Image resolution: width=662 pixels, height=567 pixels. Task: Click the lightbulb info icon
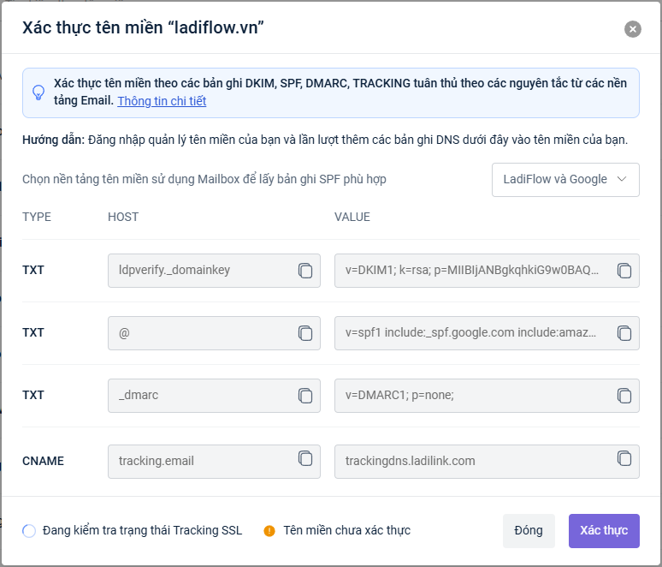click(38, 93)
